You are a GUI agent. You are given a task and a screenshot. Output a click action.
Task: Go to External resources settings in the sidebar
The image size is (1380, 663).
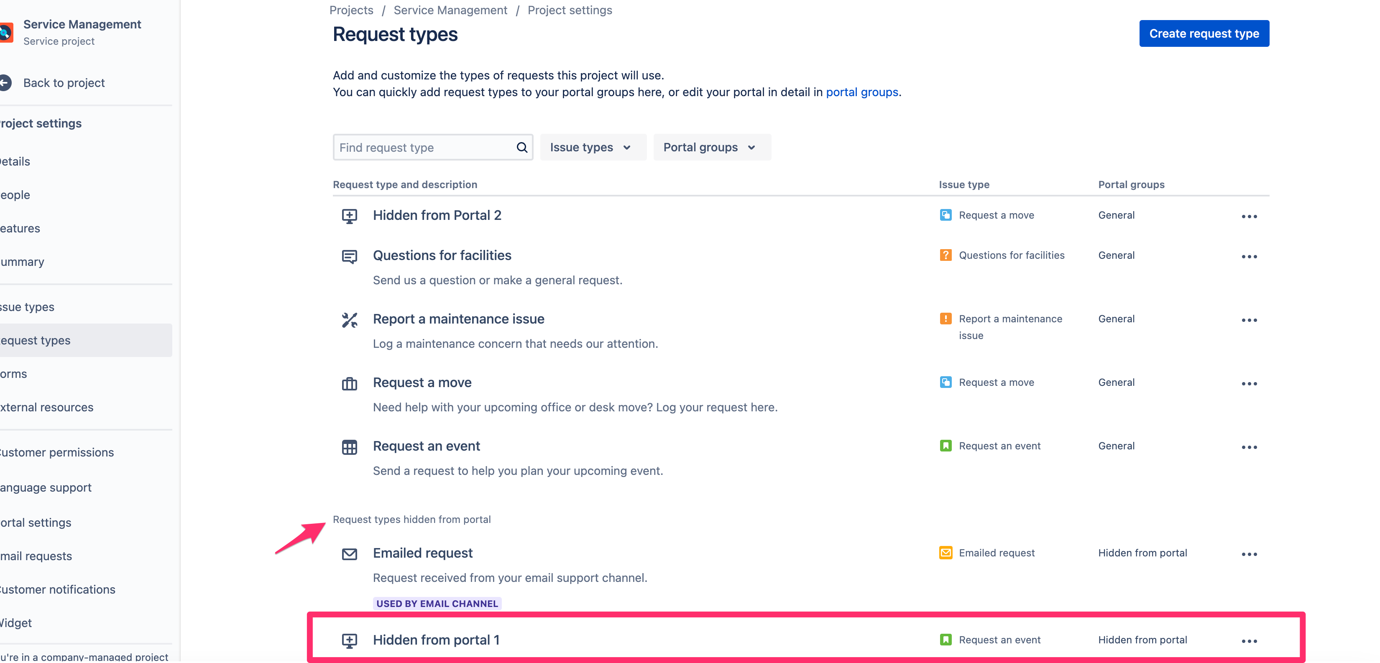click(46, 408)
